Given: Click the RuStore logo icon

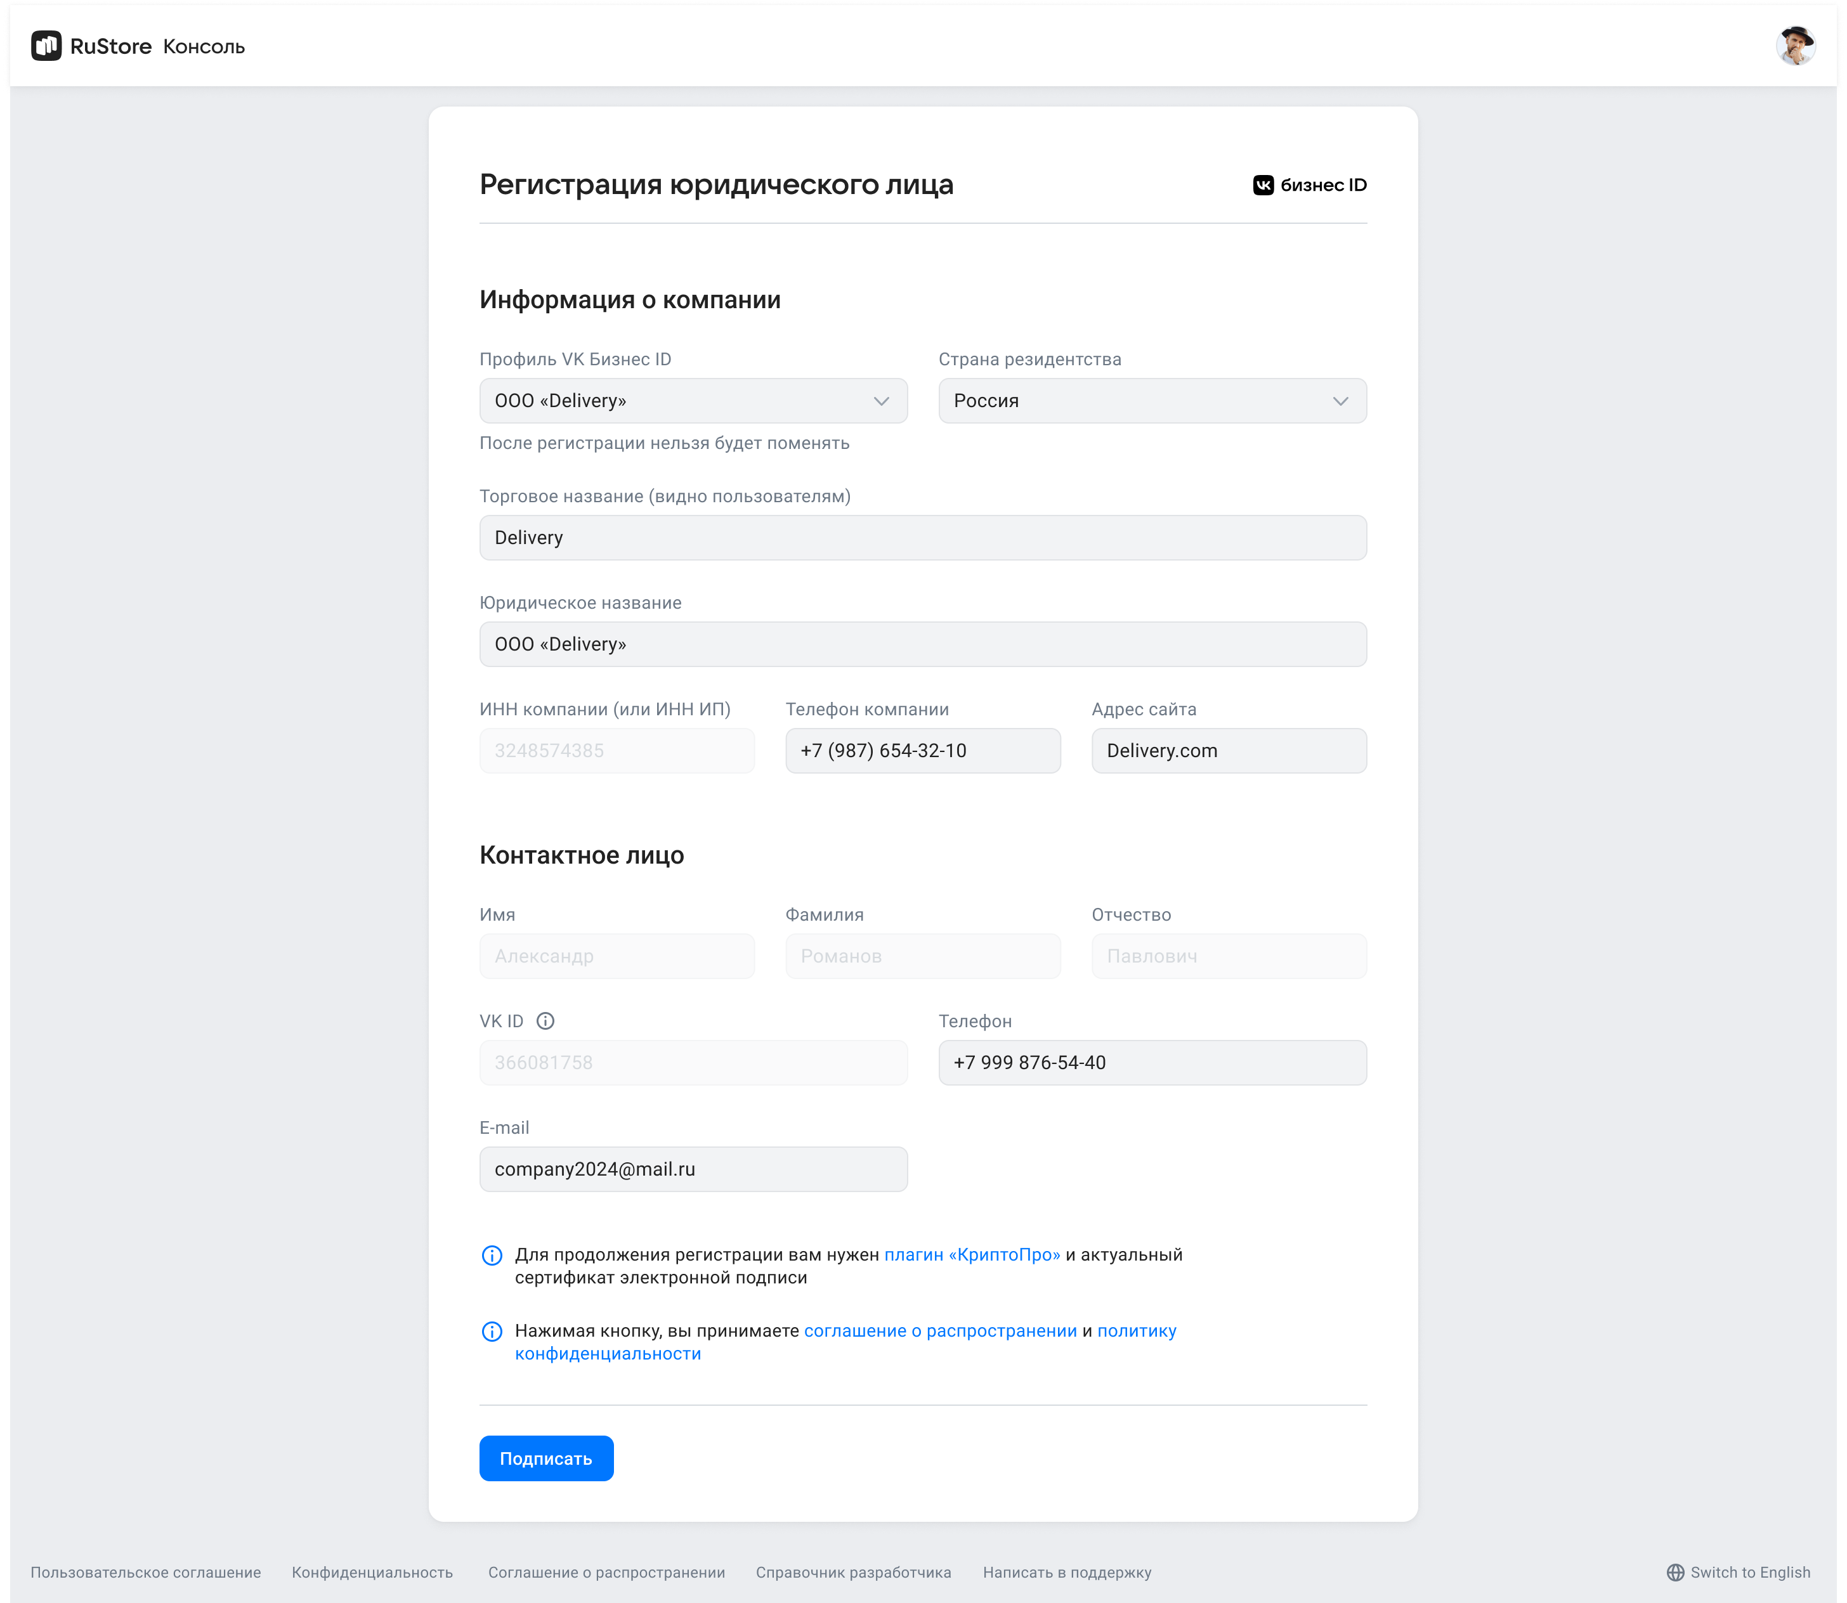Looking at the screenshot, I should coord(46,46).
